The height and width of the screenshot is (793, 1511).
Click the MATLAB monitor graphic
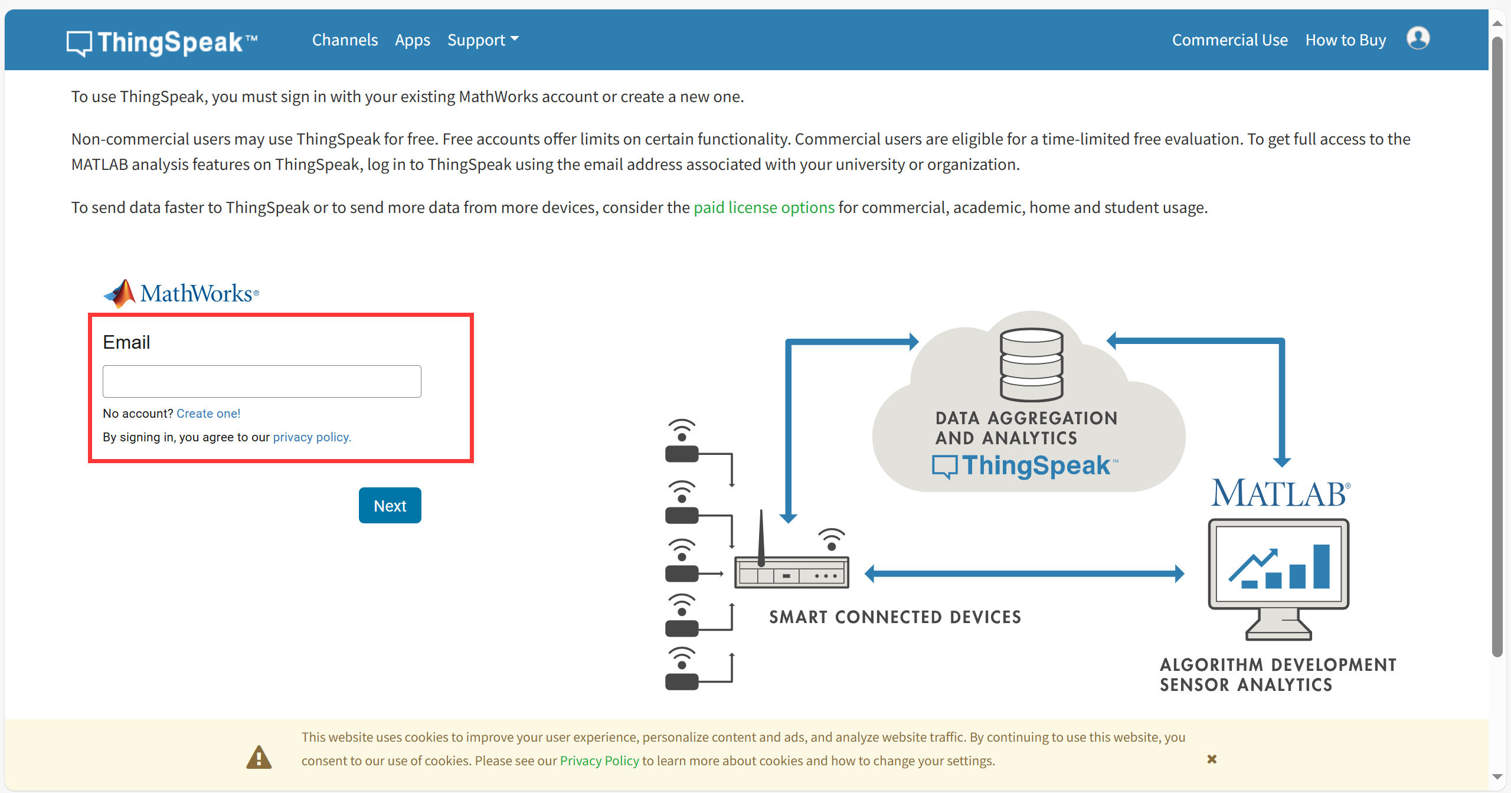click(x=1278, y=579)
